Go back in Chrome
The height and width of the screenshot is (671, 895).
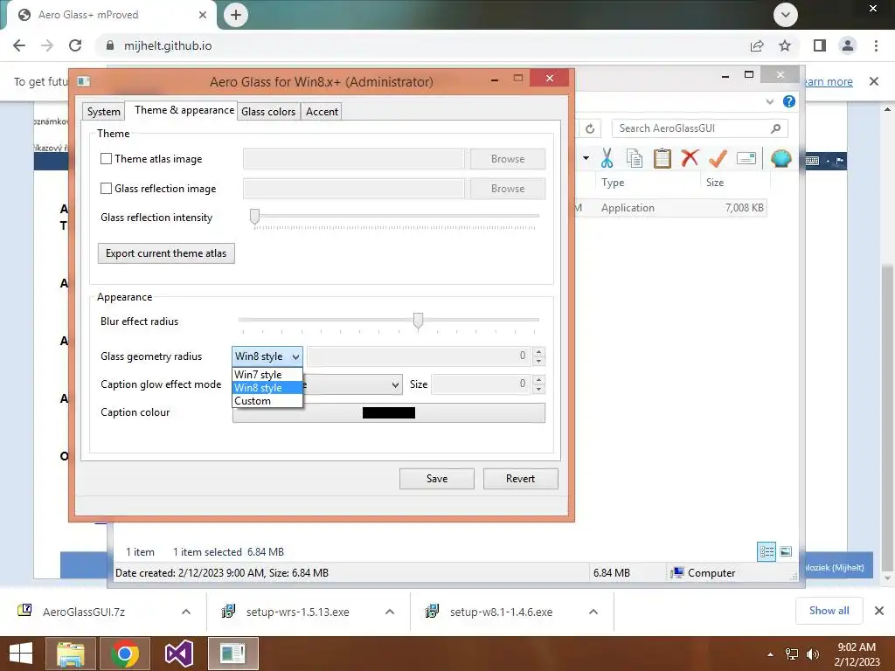(x=19, y=45)
